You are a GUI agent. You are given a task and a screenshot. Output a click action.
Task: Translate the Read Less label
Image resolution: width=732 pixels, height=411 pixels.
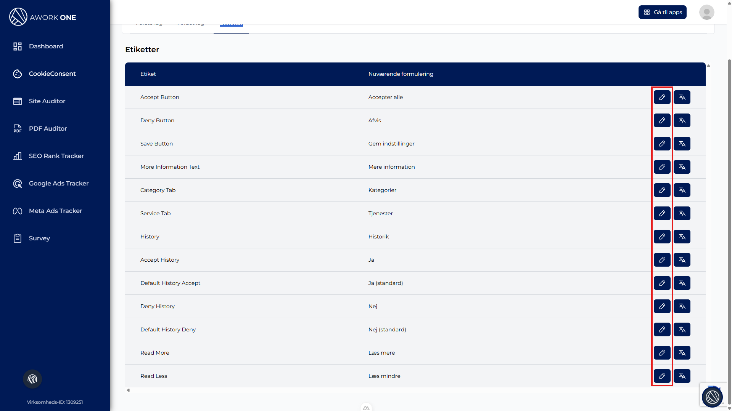(x=682, y=376)
